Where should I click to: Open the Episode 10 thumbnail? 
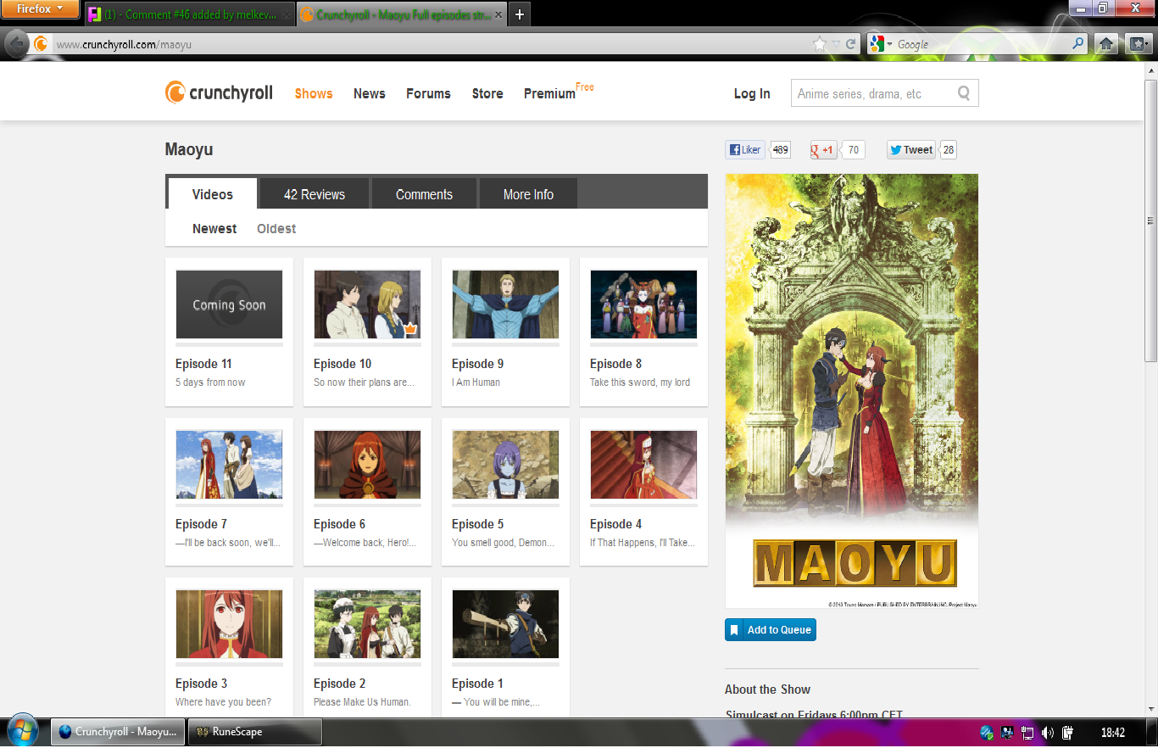tap(367, 304)
